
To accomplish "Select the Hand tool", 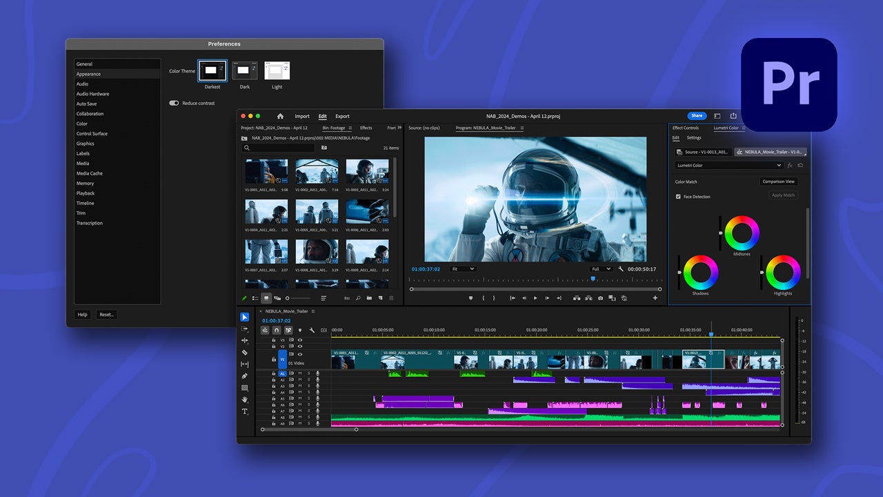I will click(244, 400).
